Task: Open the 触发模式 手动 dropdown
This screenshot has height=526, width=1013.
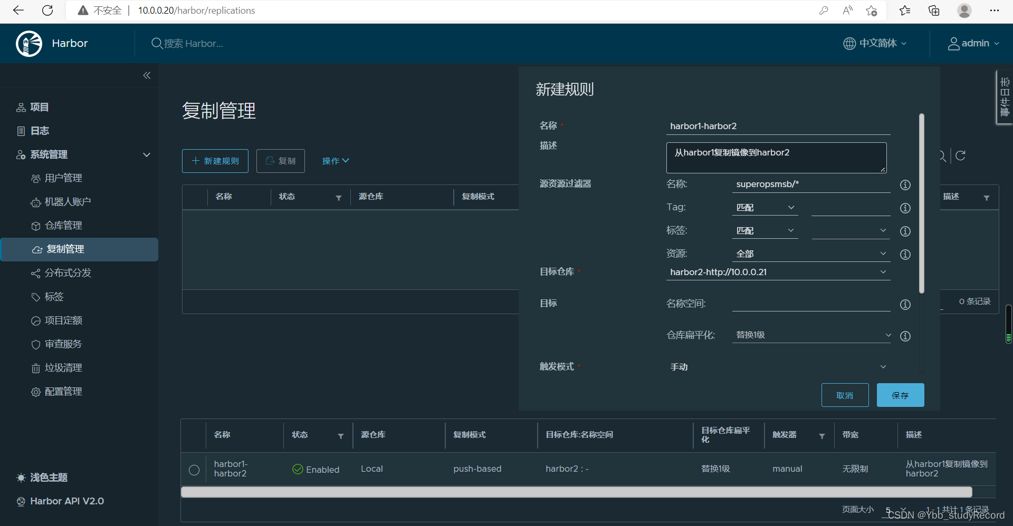Action: point(778,367)
